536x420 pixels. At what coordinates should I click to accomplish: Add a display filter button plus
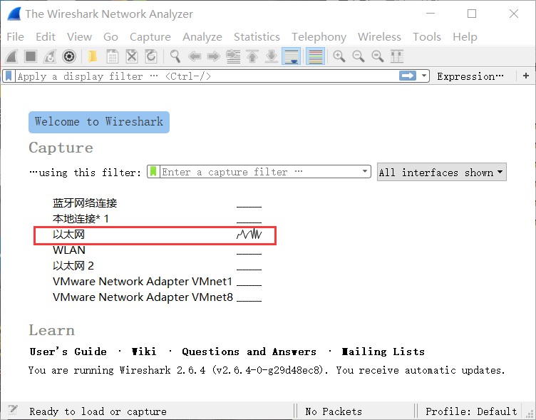click(526, 76)
